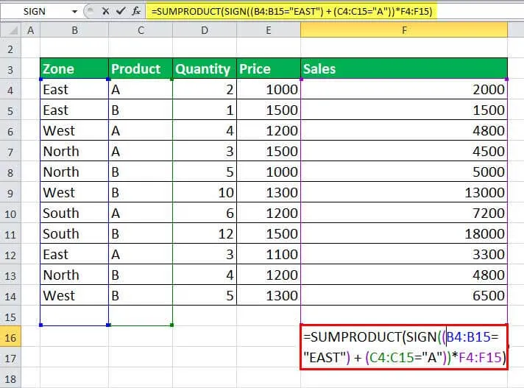The height and width of the screenshot is (388, 524).
Task: Click the East cell in row 5
Action: [x=74, y=110]
